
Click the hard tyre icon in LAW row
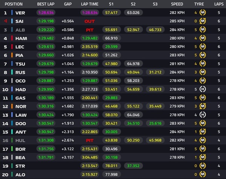203,115
